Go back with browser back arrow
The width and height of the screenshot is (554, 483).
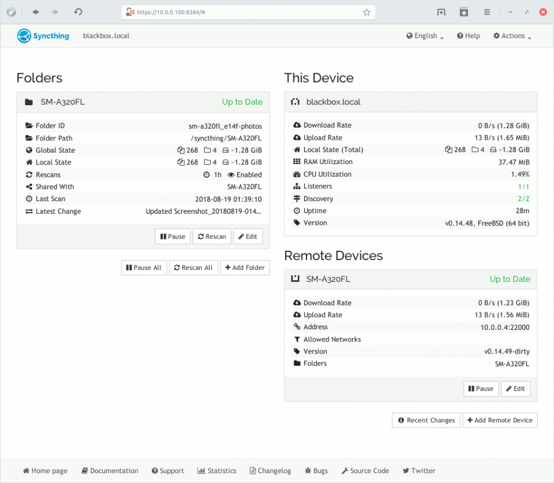35,12
